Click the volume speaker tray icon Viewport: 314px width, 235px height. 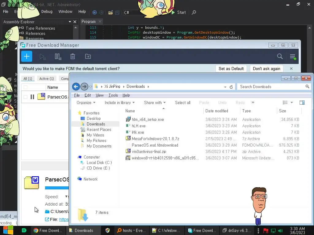(x=280, y=231)
